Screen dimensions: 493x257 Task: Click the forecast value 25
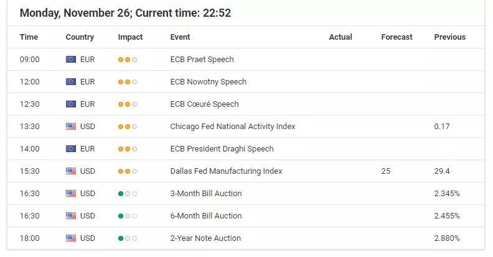[386, 171]
